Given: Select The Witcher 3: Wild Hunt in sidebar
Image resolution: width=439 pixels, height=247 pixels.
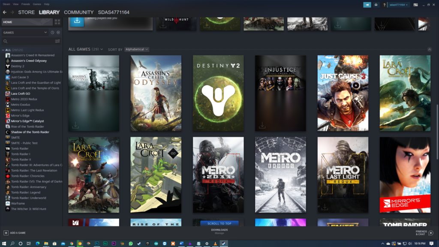Looking at the screenshot, I should point(29,209).
